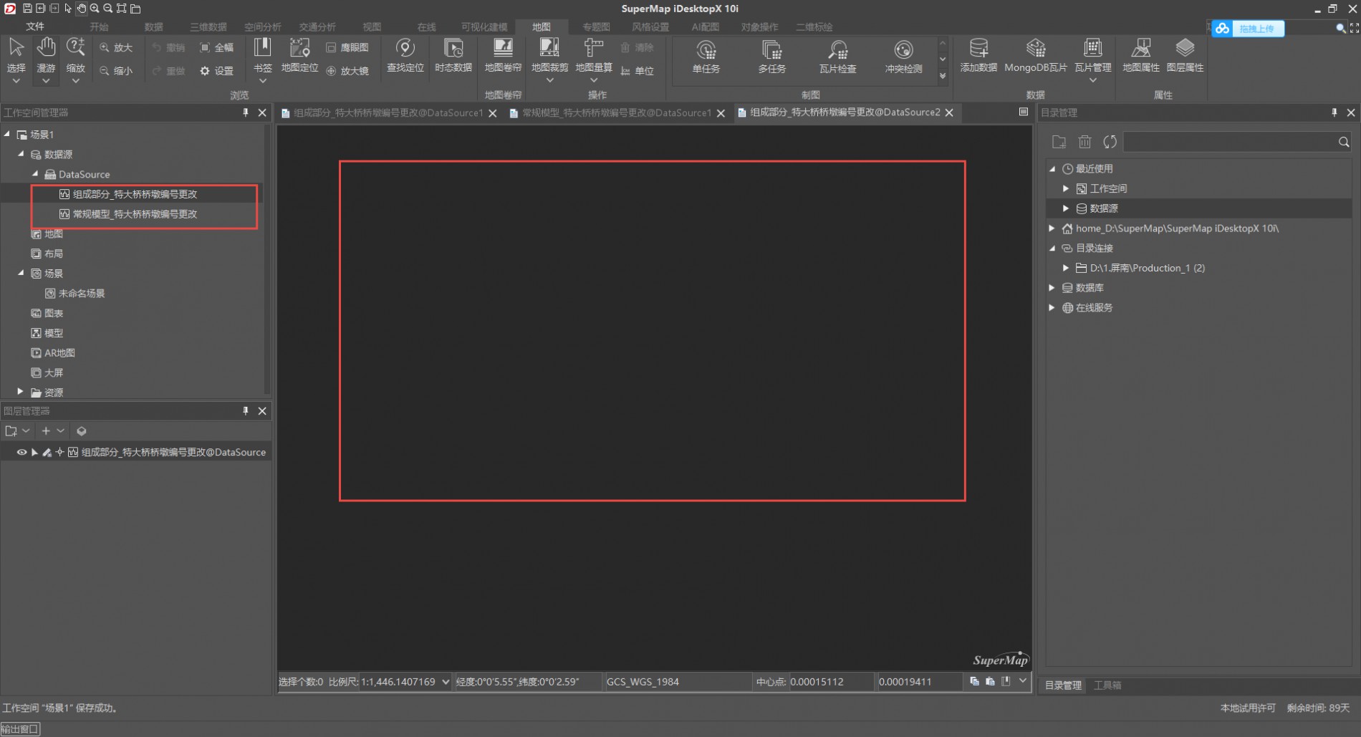1361x737 pixels.
Task: Click the 放大 zoom in button
Action: (x=116, y=47)
